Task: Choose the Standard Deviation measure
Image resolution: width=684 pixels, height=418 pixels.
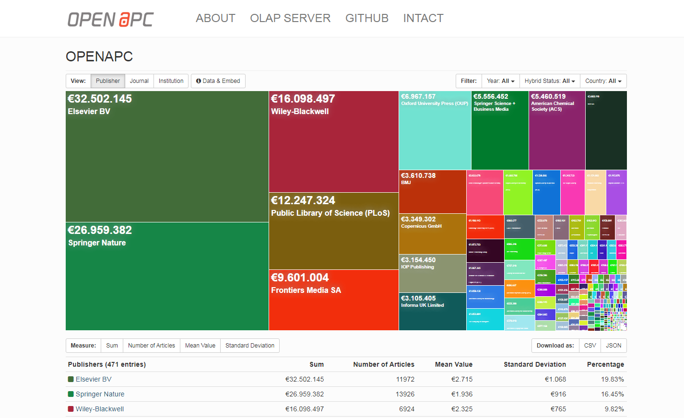Action: point(250,346)
